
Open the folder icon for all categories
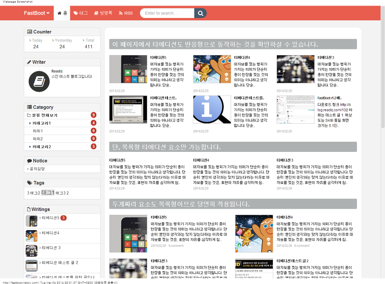point(29,115)
